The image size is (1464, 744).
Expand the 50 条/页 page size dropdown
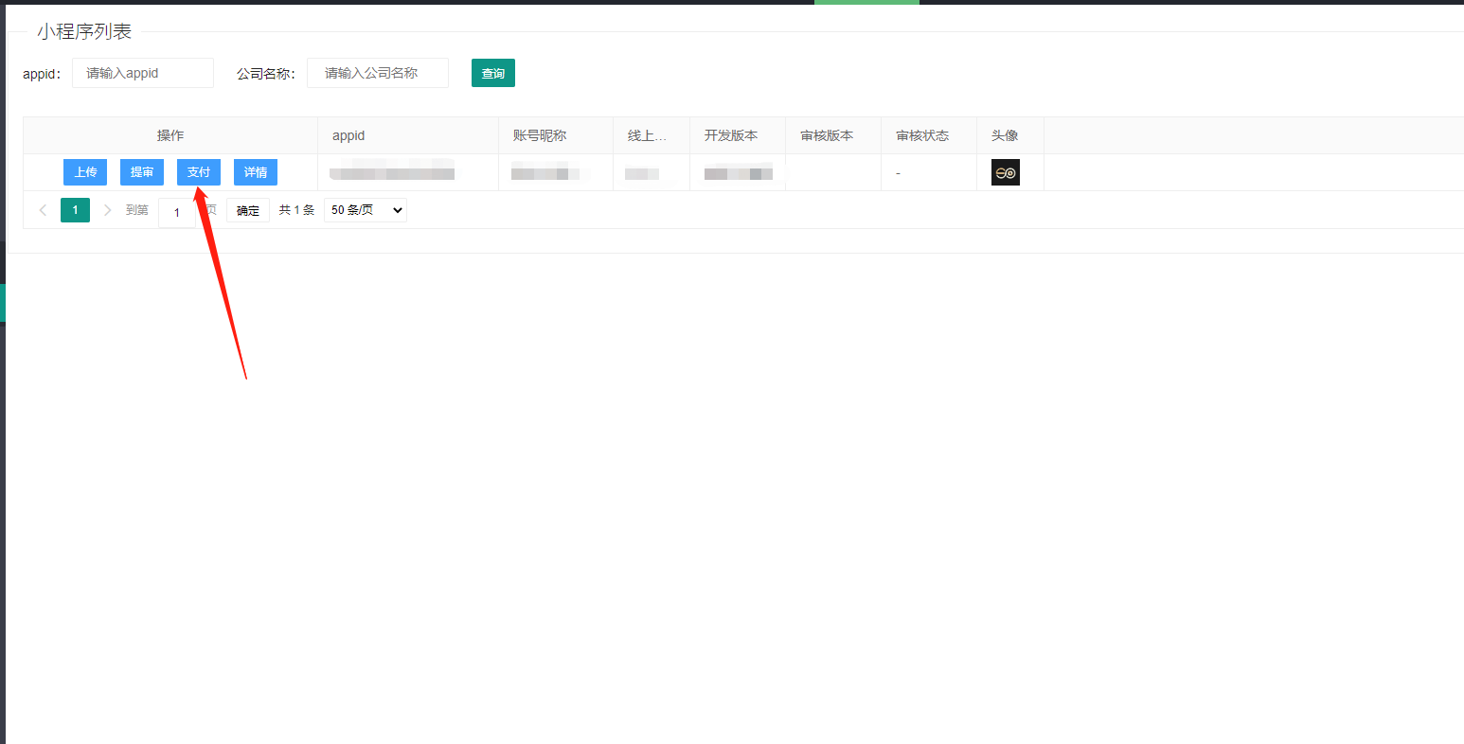point(365,210)
